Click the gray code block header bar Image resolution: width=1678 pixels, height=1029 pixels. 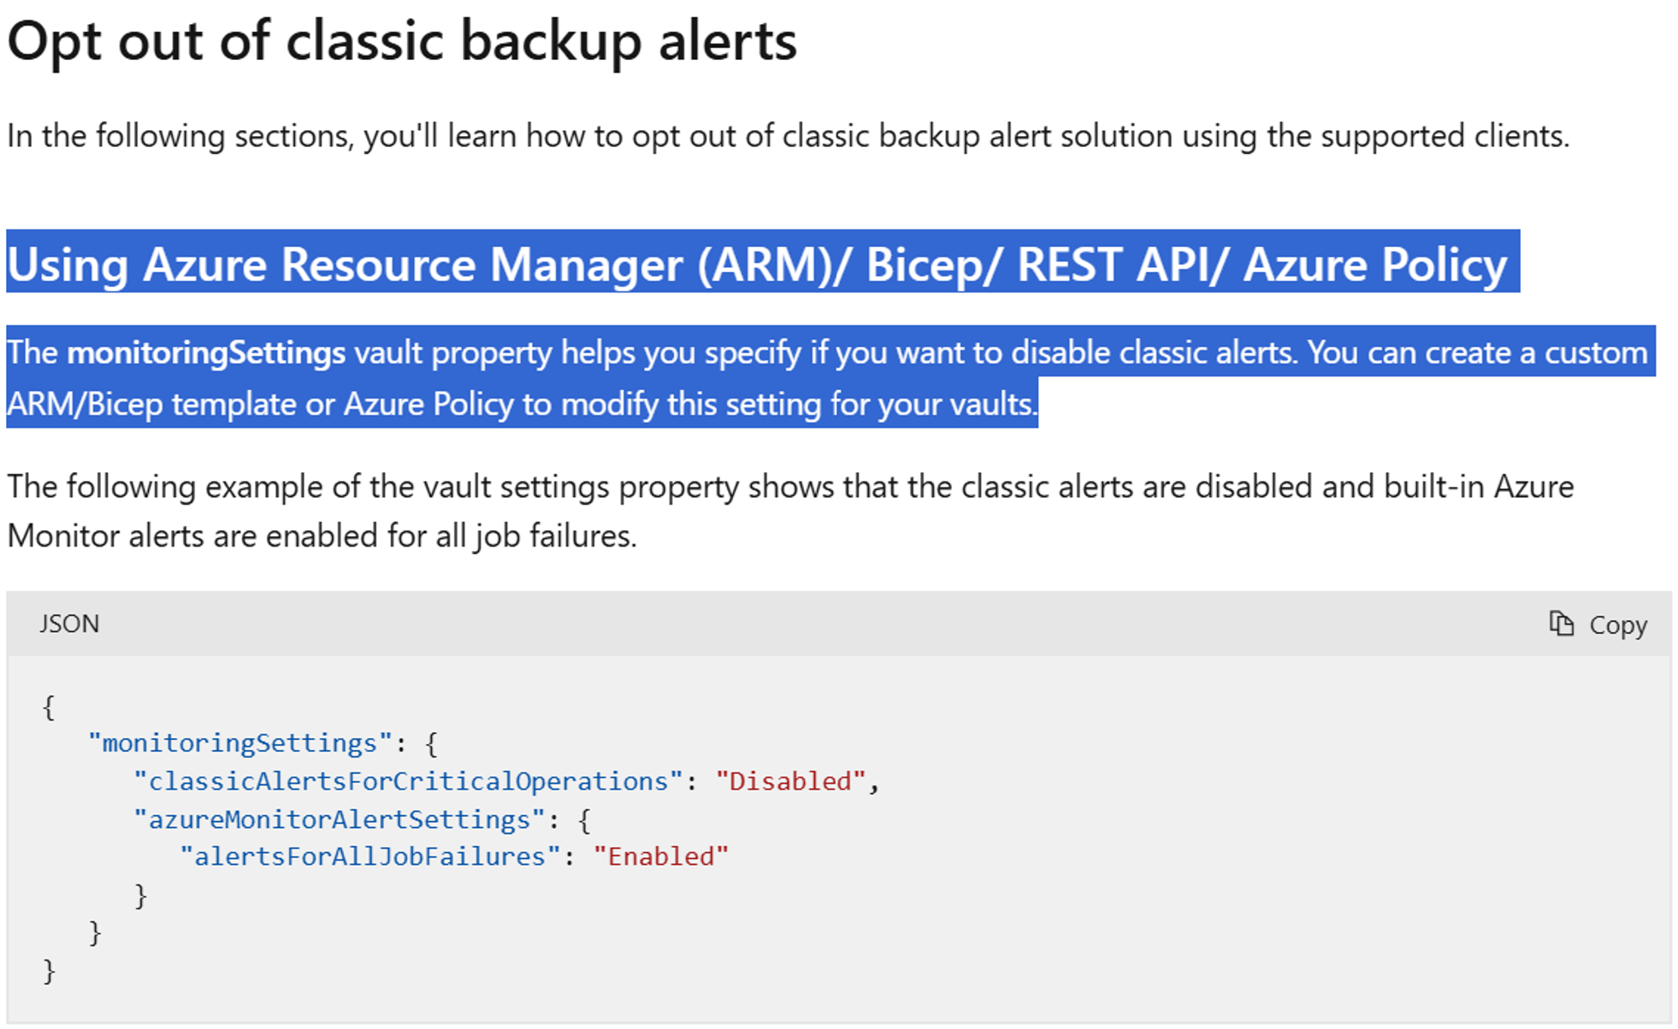[x=838, y=624]
